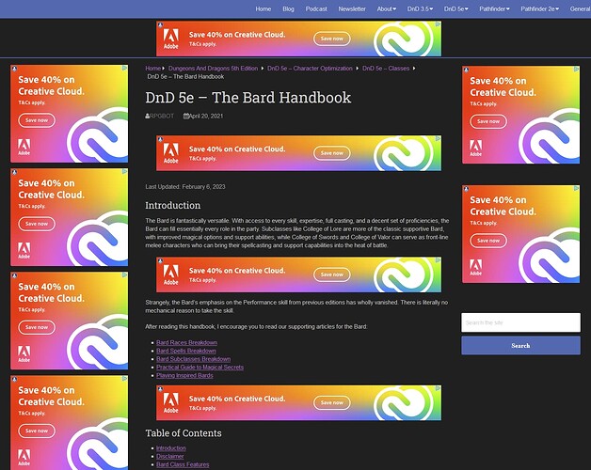Click AdChoices icon on banner above Table of Contents
This screenshot has width=591, height=470.
439,388
